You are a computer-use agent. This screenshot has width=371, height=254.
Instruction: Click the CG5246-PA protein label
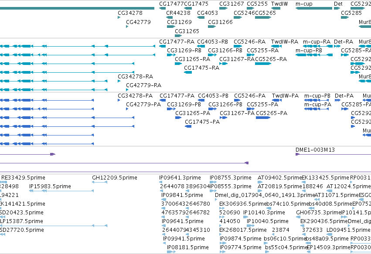click(x=250, y=96)
